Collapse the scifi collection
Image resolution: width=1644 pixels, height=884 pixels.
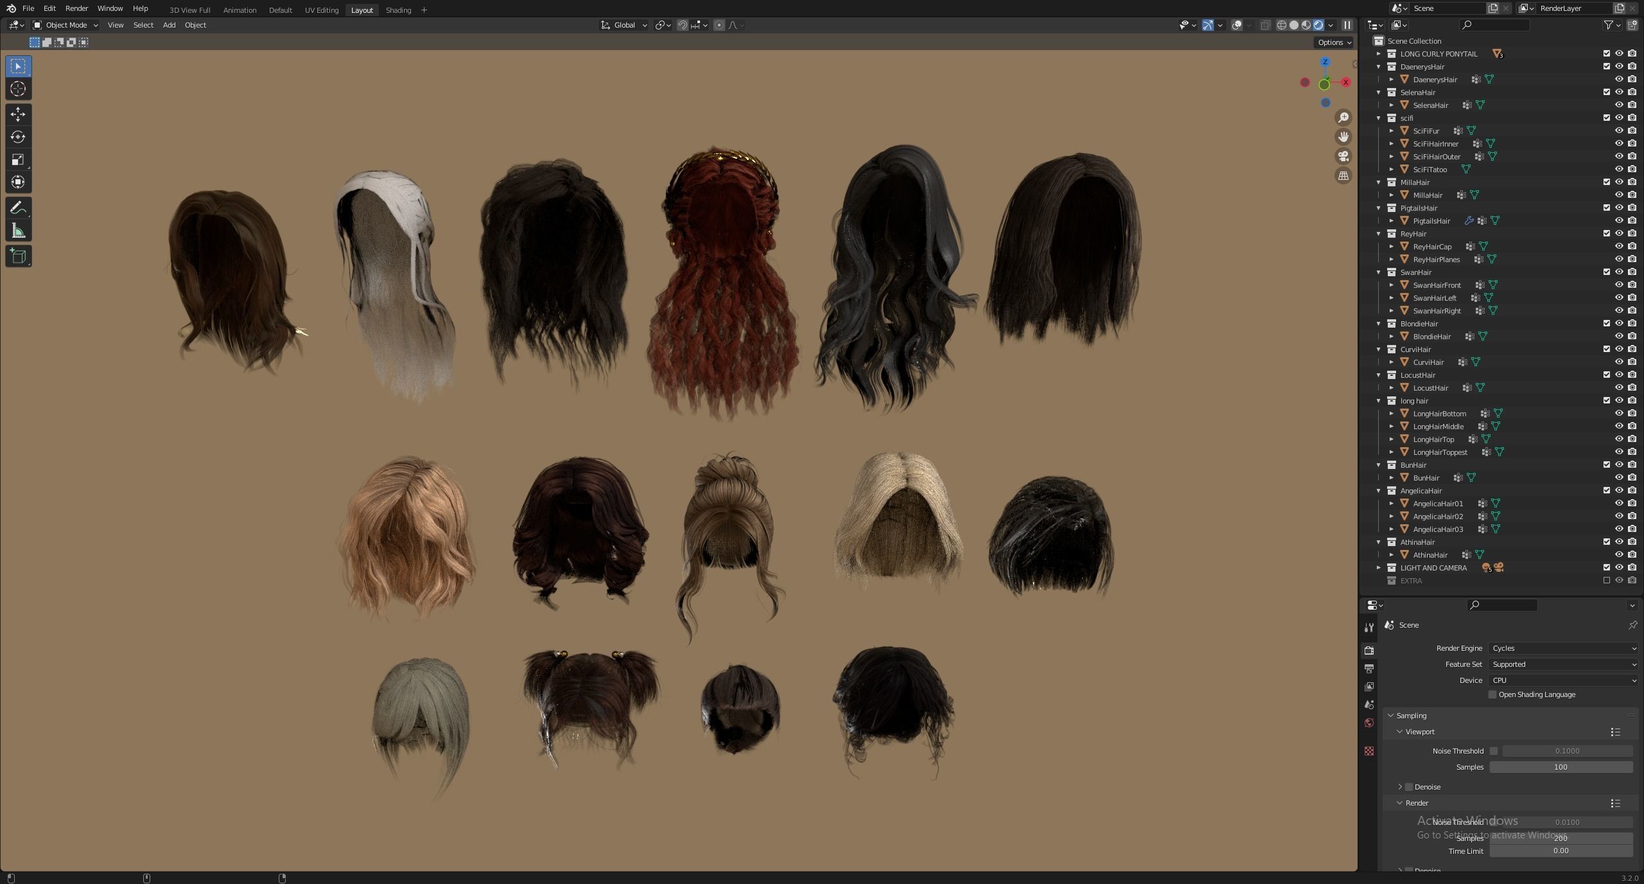click(1378, 118)
